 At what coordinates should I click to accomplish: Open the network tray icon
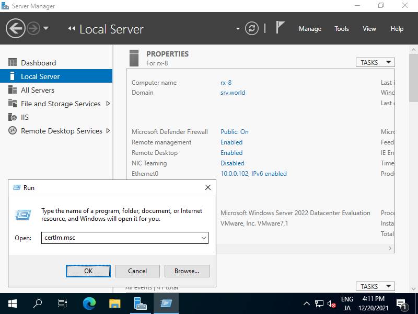[x=319, y=304]
